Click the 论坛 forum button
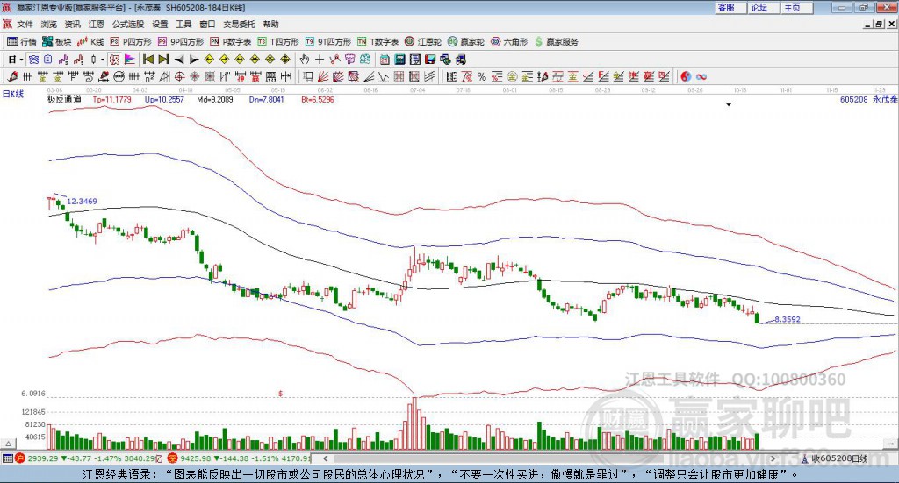 pyautogui.click(x=763, y=7)
